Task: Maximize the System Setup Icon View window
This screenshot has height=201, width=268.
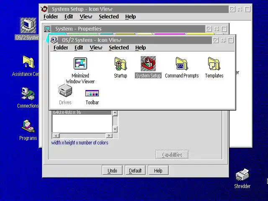Action: pyautogui.click(x=247, y=9)
